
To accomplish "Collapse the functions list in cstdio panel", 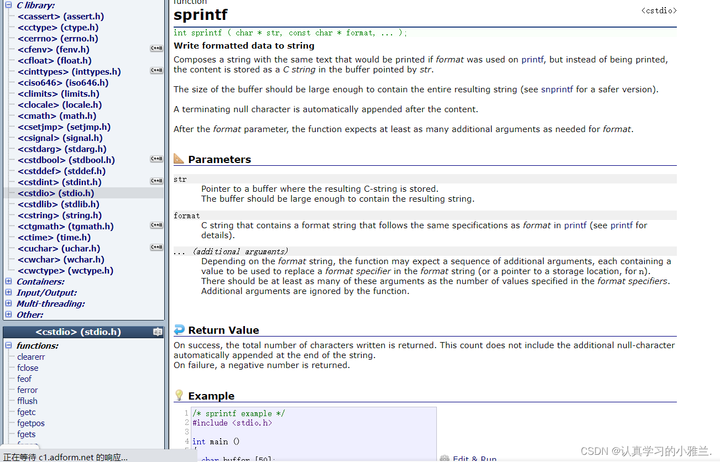I will pos(8,345).
